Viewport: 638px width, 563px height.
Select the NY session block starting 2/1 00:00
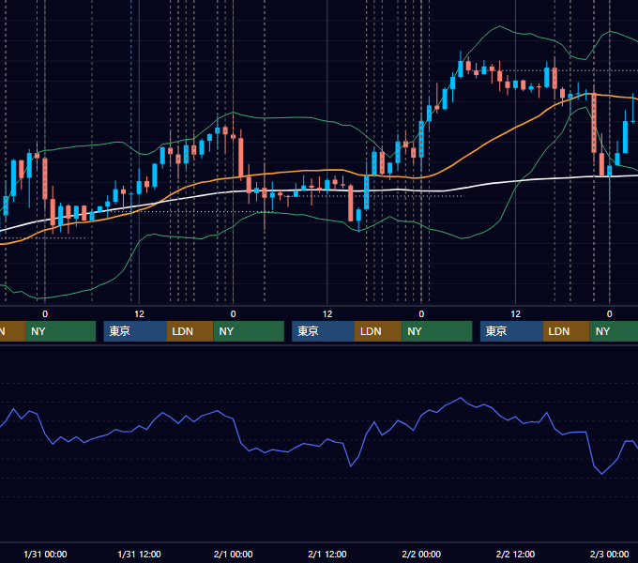(x=249, y=331)
